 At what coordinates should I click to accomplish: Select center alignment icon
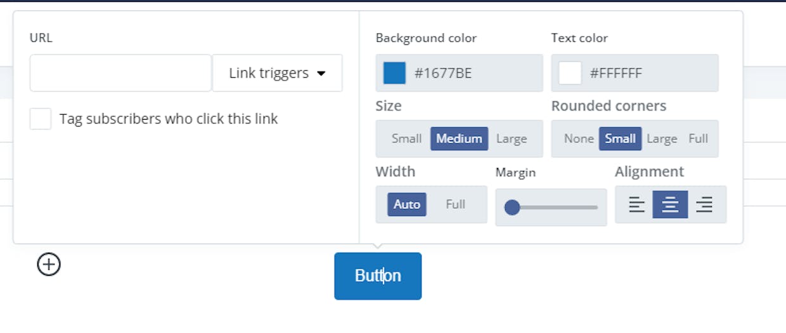tap(670, 204)
